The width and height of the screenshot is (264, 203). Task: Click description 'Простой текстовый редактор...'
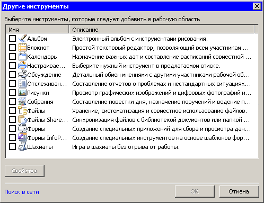[161, 48]
